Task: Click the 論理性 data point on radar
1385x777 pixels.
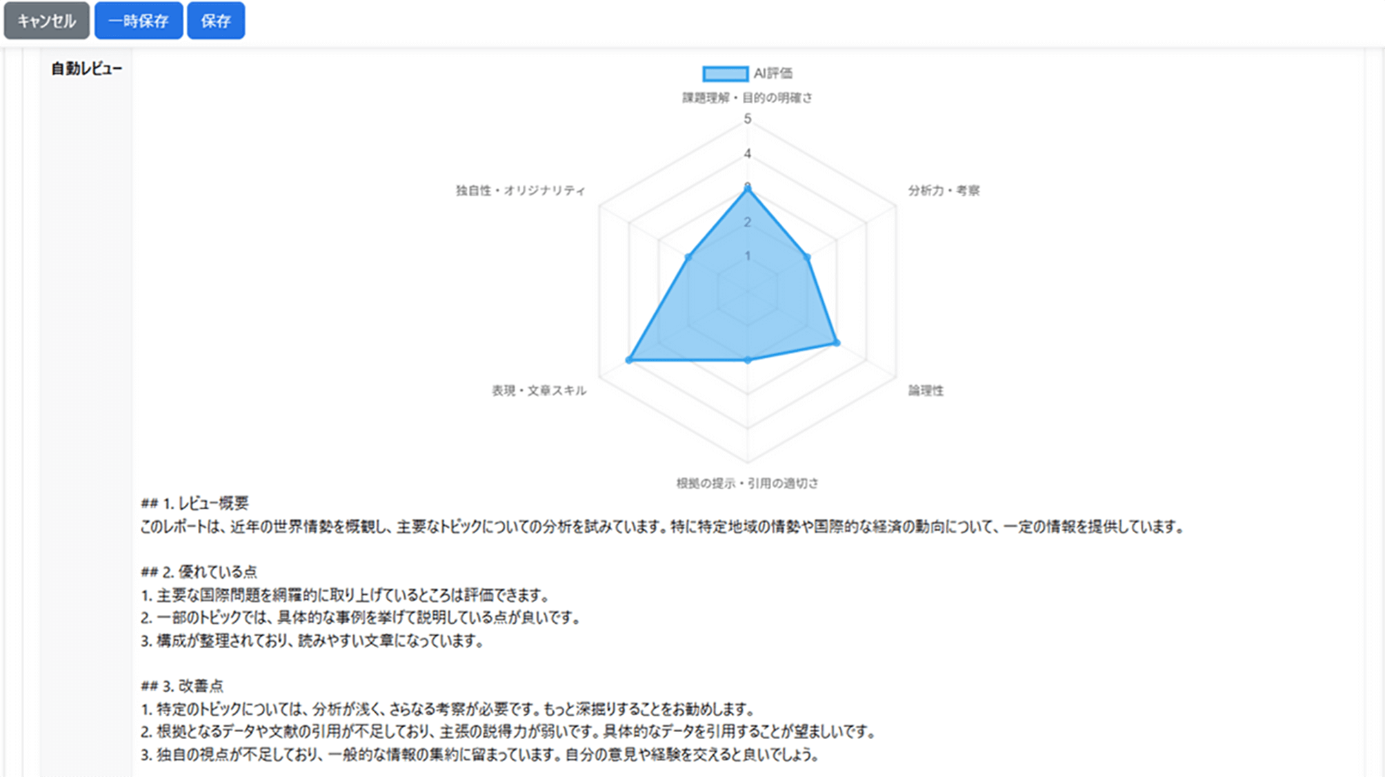Action: tap(837, 342)
